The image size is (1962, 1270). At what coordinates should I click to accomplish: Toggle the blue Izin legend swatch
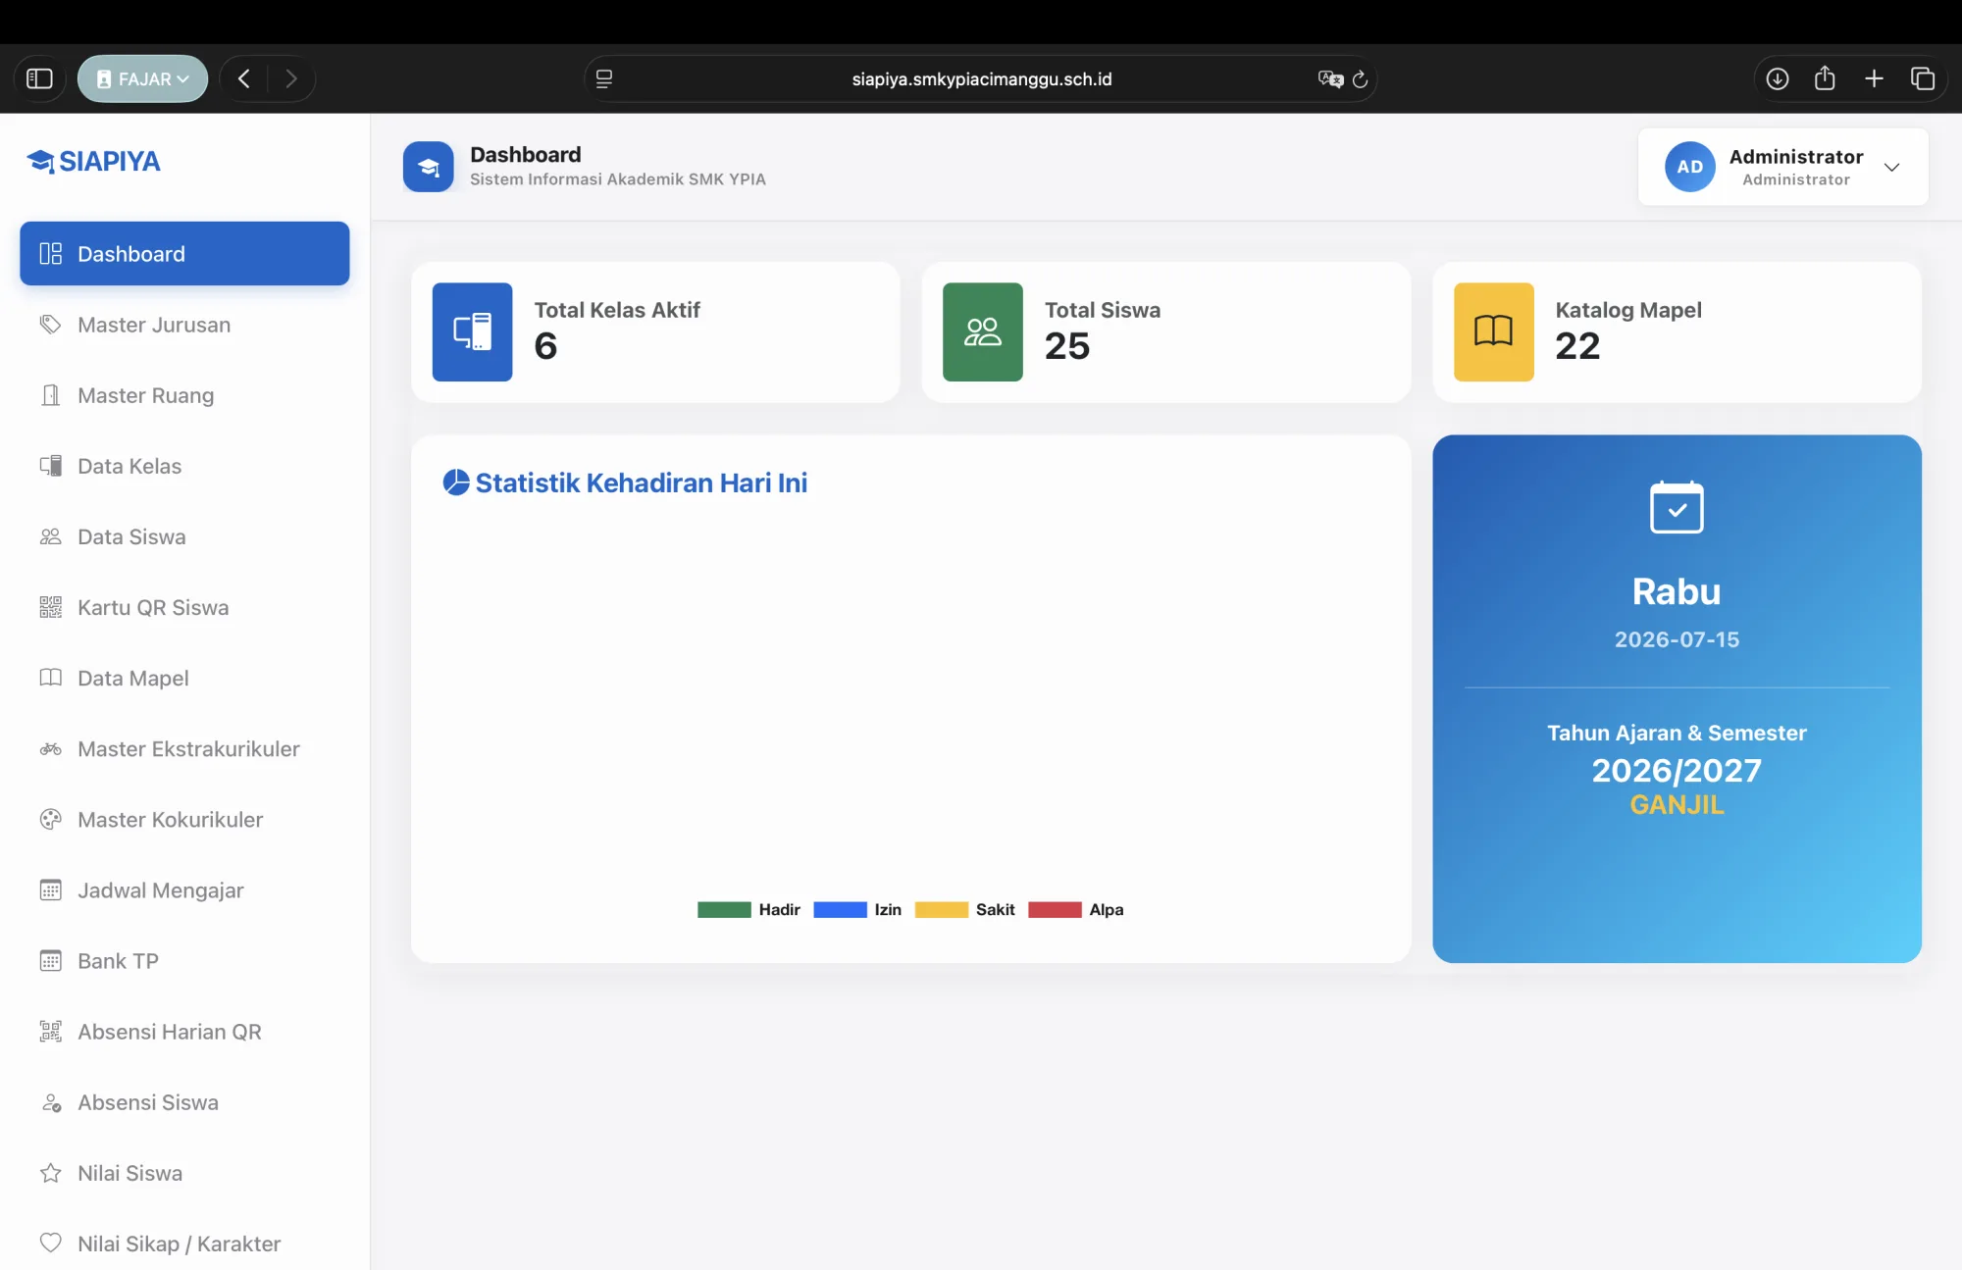tap(840, 910)
